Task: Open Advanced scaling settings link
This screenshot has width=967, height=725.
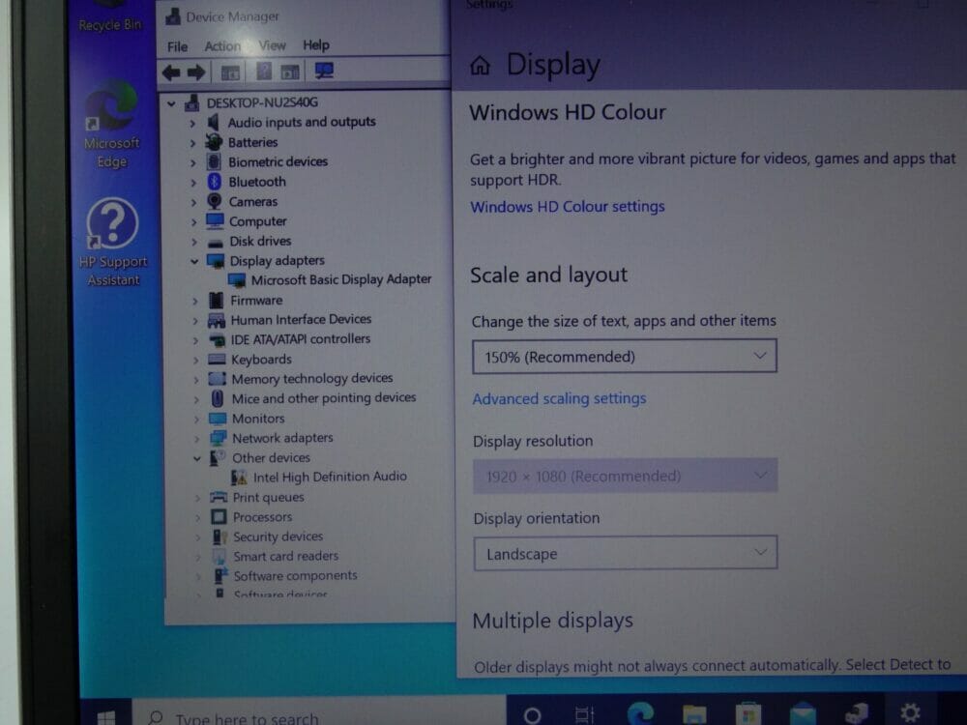Action: (559, 399)
